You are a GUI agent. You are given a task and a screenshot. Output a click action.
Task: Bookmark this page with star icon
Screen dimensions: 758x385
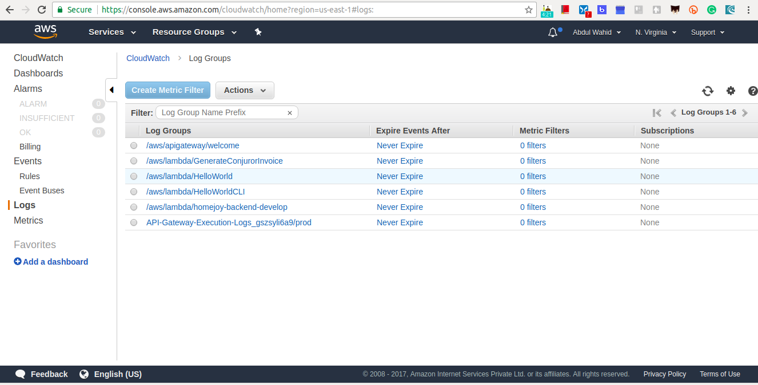[528, 10]
